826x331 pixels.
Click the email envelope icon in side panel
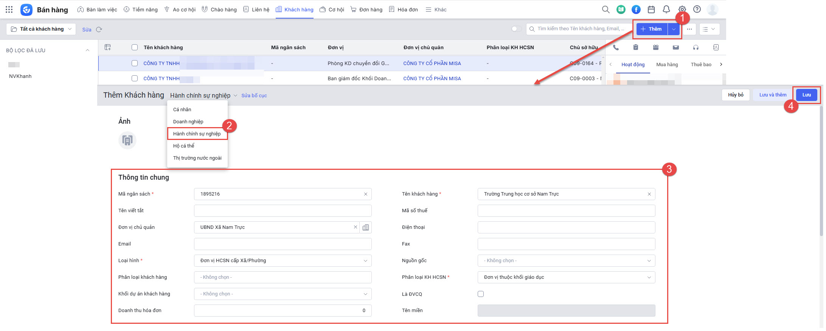[675, 47]
